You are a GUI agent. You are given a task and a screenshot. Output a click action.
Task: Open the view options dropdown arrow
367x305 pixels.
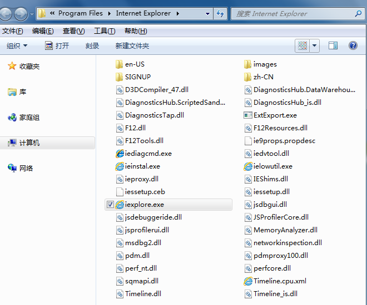point(315,45)
